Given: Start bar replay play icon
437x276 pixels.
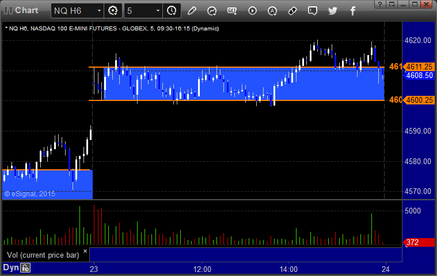Looking at the screenshot, I should [252, 11].
